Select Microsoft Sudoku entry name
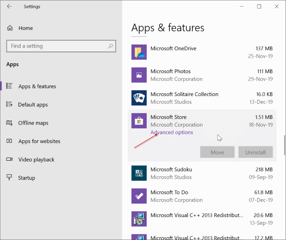The image size is (286, 240). tap(171, 169)
